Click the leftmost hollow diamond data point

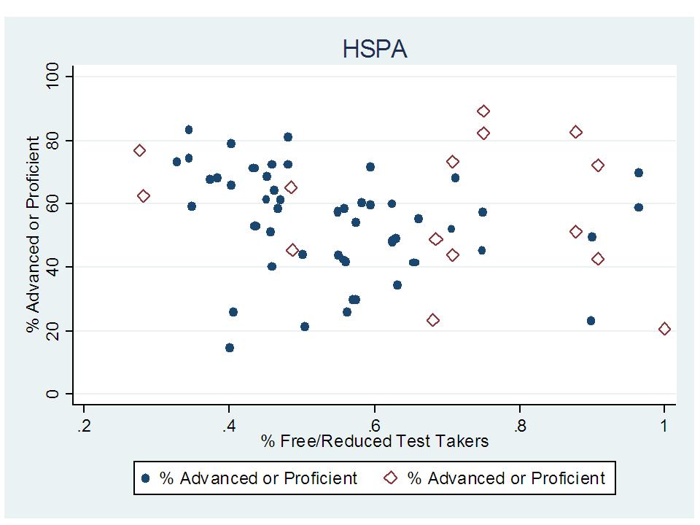[140, 150]
